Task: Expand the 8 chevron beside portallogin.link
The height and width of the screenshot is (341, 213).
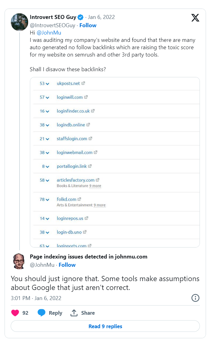Action: pyautogui.click(x=47, y=167)
